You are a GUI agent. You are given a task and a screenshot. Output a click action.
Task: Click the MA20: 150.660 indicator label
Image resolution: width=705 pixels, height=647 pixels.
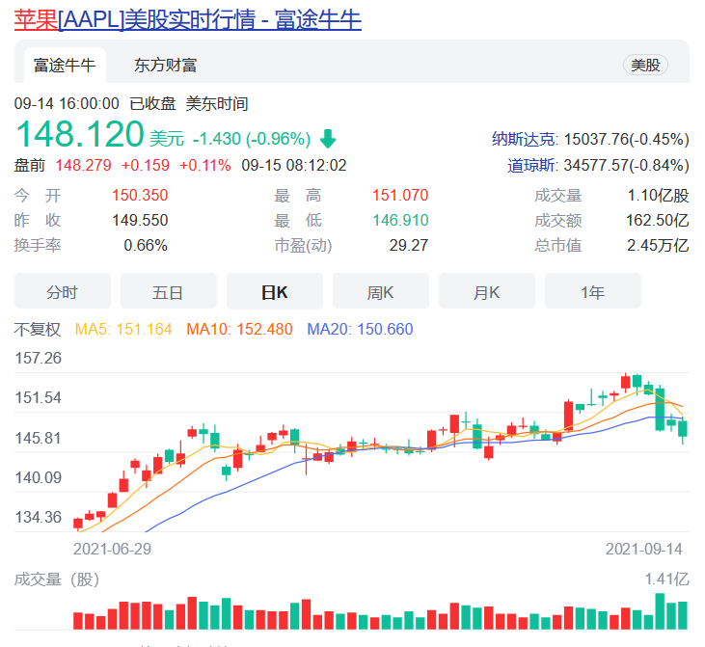(360, 329)
